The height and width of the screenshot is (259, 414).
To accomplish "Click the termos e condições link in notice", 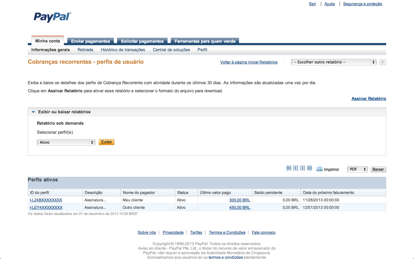I will (x=226, y=257).
